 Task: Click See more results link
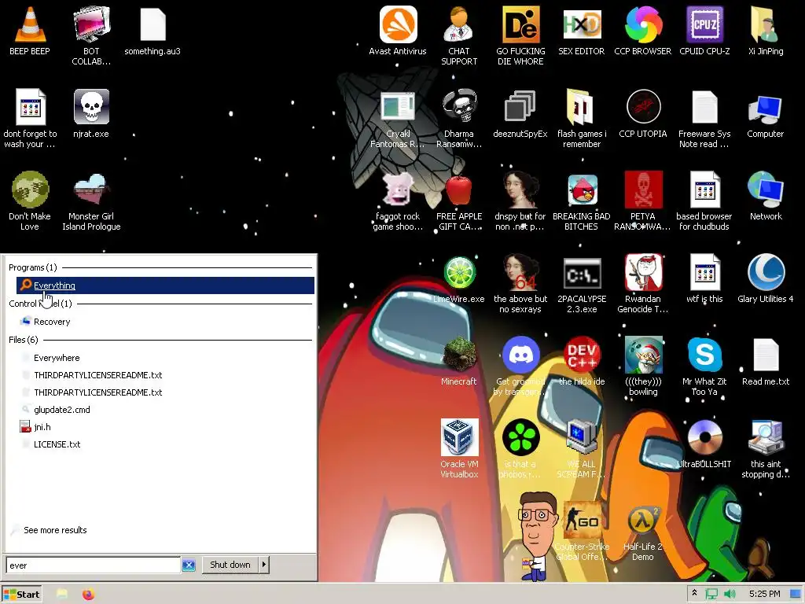55,530
